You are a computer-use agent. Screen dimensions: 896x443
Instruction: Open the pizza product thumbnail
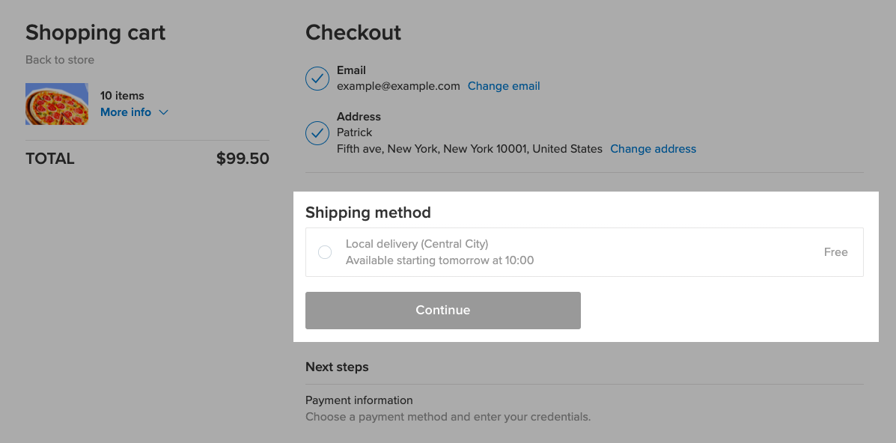click(x=57, y=104)
